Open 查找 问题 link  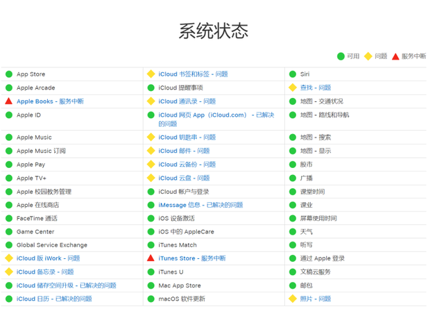tap(316, 87)
